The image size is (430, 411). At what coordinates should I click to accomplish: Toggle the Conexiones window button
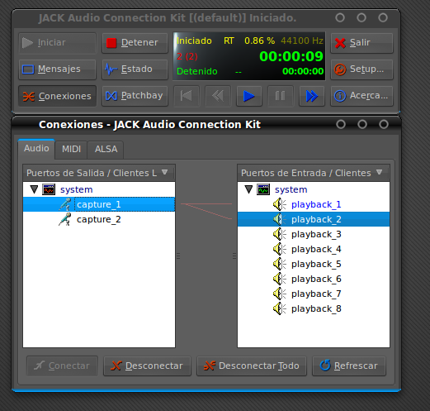(57, 96)
